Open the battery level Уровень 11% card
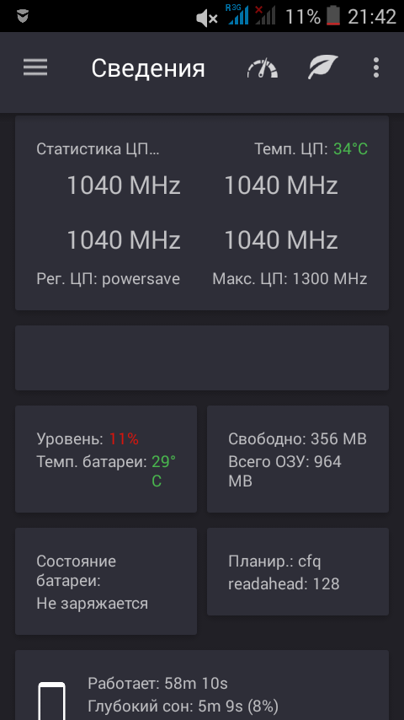 [106, 459]
